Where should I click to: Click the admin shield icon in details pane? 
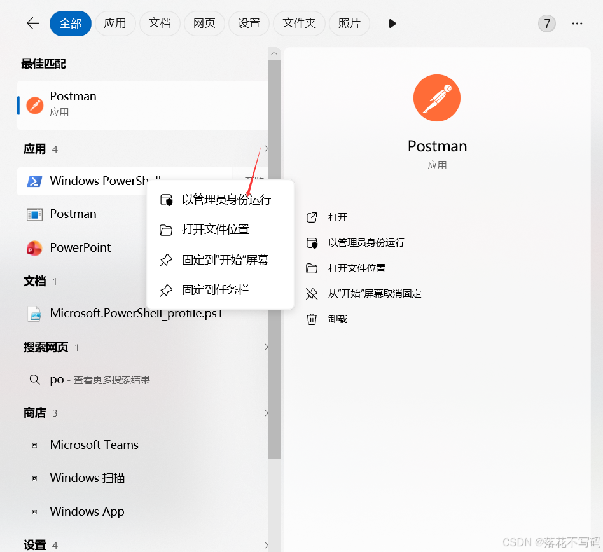(312, 243)
